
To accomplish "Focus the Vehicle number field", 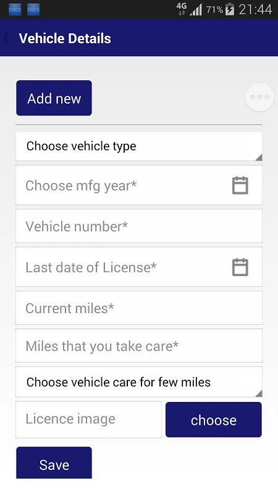I will 139,226.
